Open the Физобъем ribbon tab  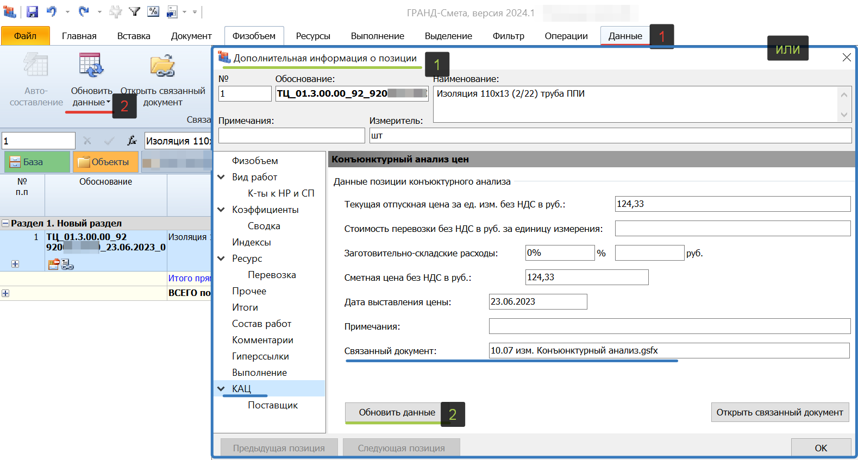tap(254, 36)
